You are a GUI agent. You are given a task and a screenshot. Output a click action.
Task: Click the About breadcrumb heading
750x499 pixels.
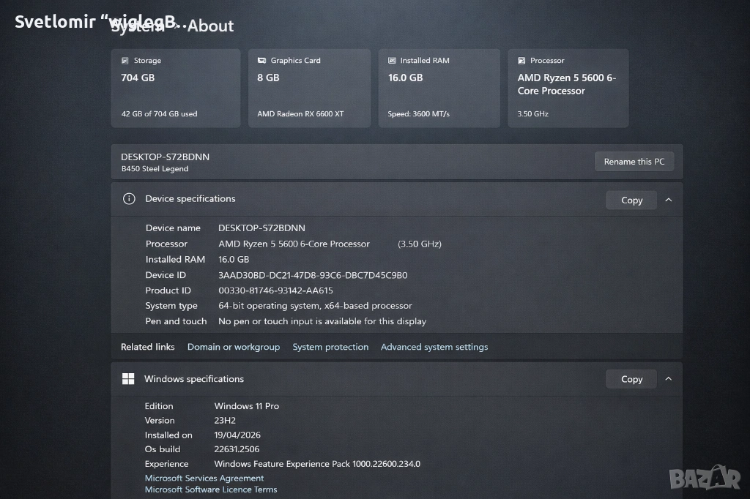tap(211, 26)
